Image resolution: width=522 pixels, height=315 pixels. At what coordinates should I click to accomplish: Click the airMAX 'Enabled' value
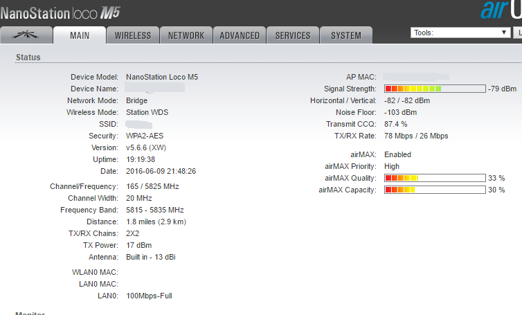coord(397,154)
